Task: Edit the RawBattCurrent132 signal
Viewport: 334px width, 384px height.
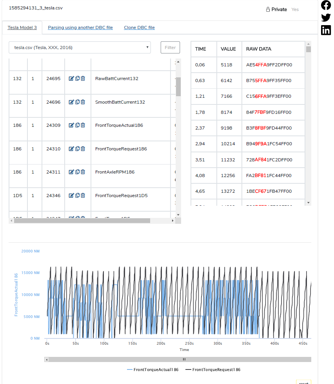Action: 72,78
